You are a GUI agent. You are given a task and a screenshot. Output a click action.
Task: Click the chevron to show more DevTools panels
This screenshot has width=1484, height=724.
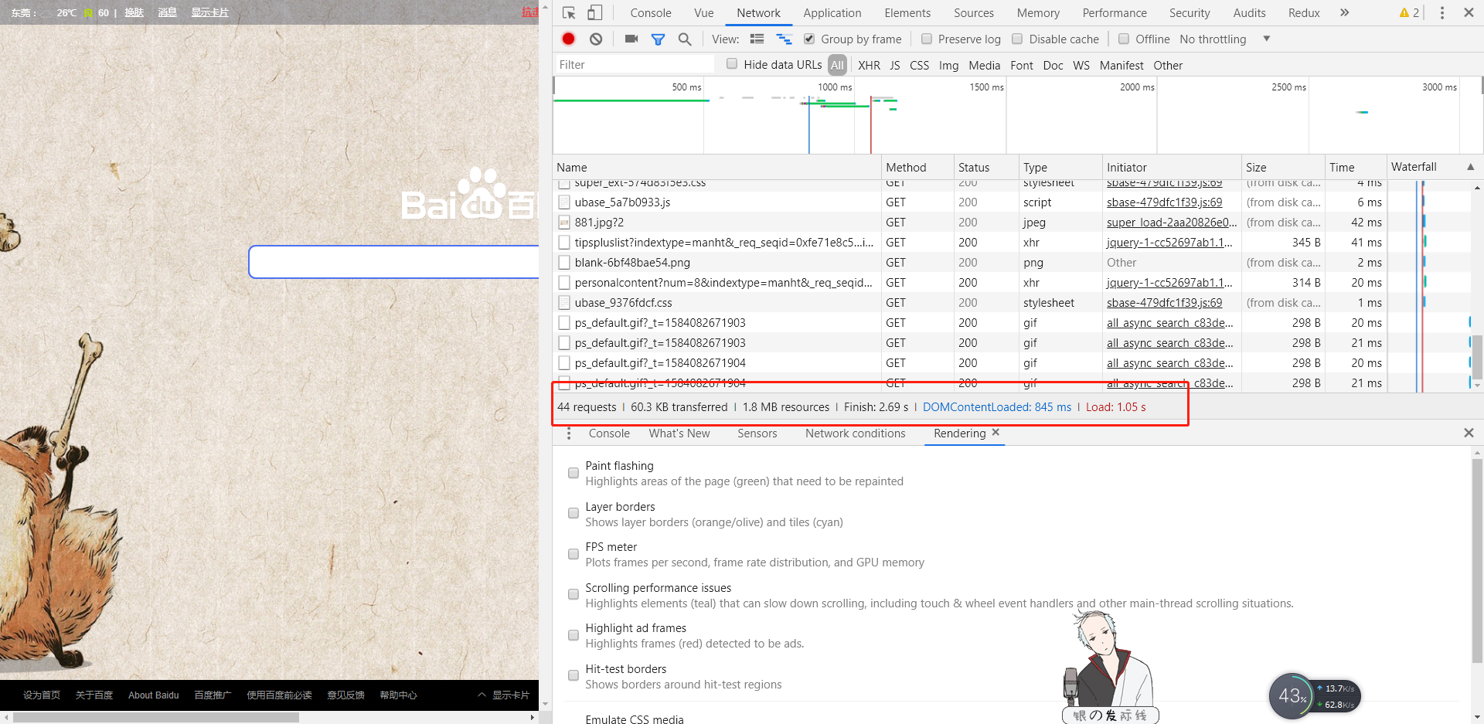tap(1345, 12)
